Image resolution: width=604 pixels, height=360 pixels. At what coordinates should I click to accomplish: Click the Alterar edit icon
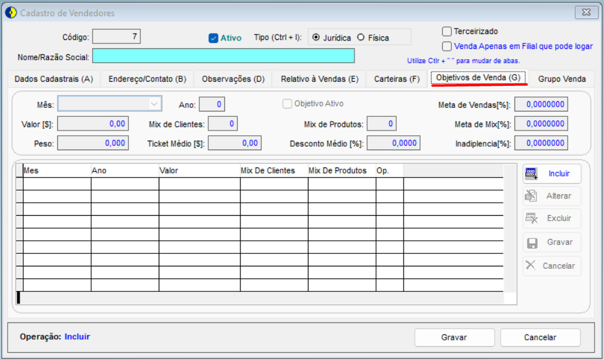pos(531,195)
